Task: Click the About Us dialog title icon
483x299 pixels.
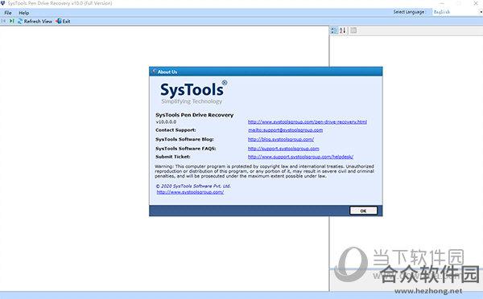Action: click(154, 72)
